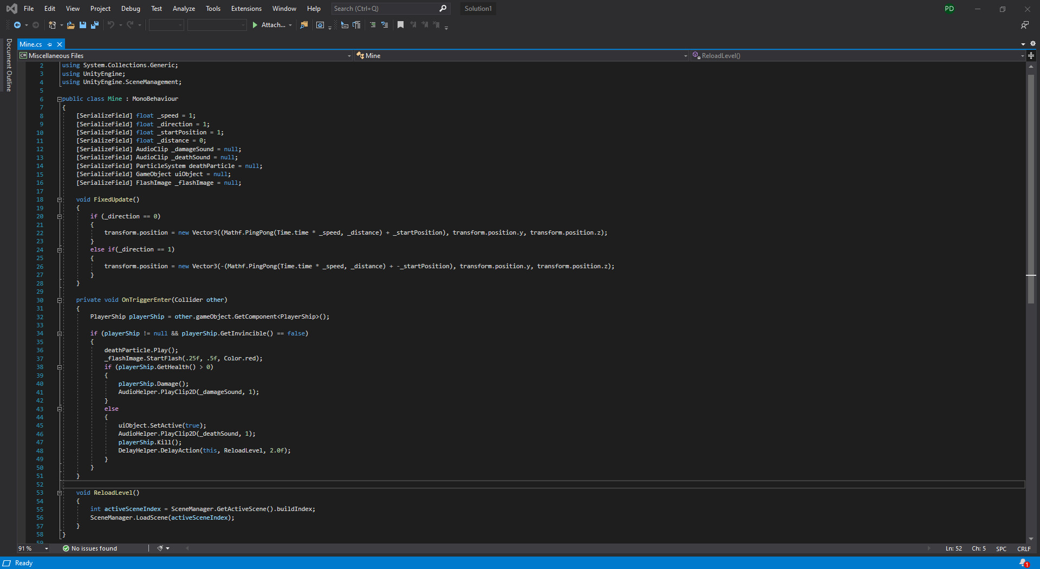
Task: Click the editor settings gear icon
Action: click(x=1032, y=44)
